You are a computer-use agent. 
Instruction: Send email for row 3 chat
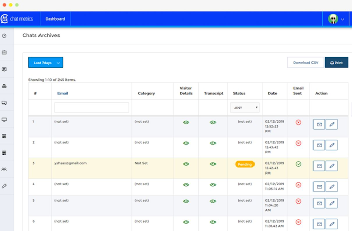(x=319, y=166)
